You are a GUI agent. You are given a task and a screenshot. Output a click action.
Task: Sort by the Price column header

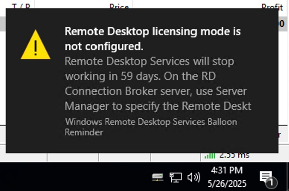pos(119,6)
